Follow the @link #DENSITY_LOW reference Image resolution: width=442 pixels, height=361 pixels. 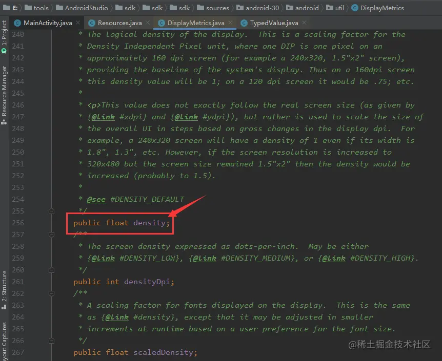(x=133, y=258)
